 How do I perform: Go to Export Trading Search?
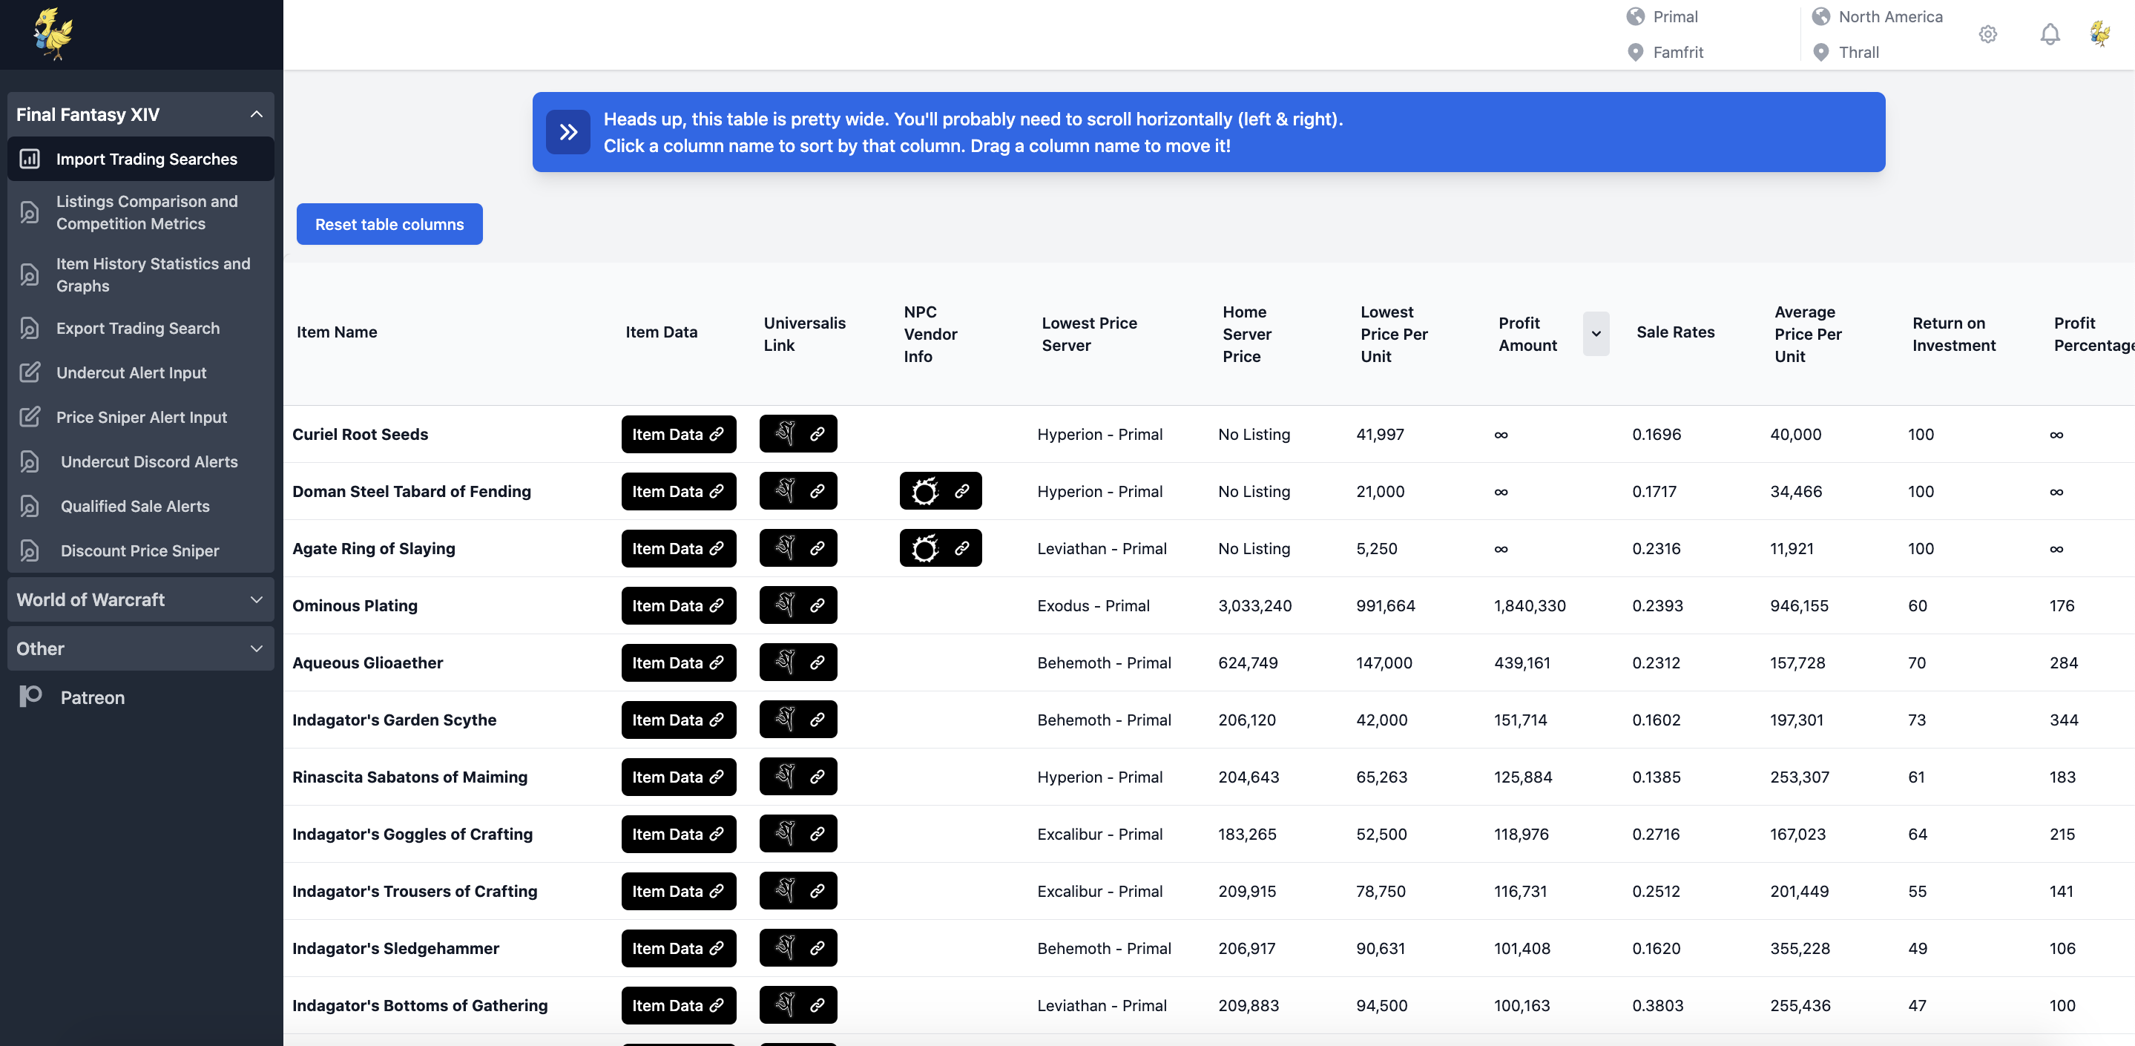(x=137, y=328)
